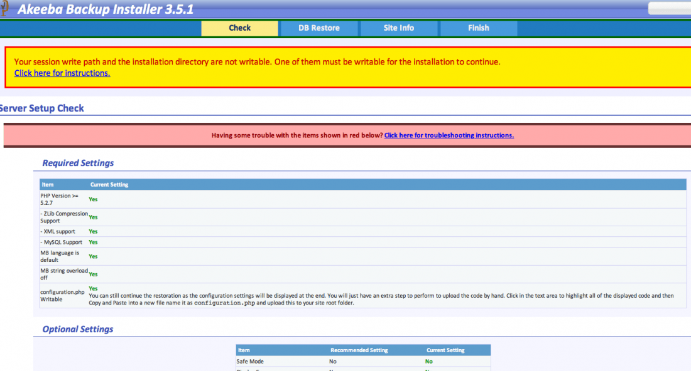691x371 pixels.
Task: Click 'Current Setting' header in Optional Settings
Action: [445, 350]
